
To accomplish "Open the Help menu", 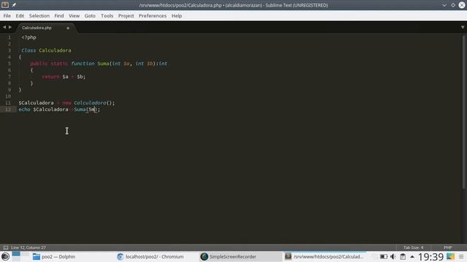I will click(x=177, y=16).
